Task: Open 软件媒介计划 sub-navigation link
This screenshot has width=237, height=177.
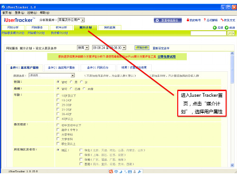Action: coord(59,33)
